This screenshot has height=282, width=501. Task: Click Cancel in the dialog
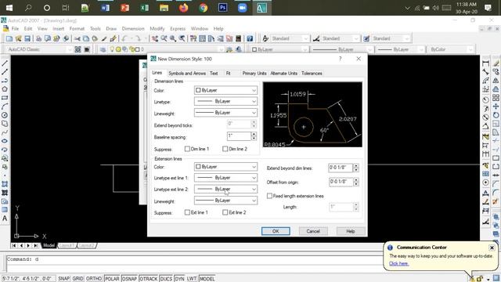[x=313, y=231]
